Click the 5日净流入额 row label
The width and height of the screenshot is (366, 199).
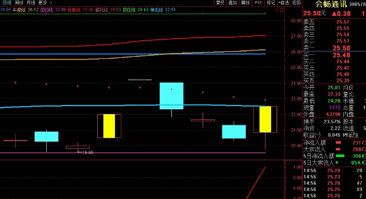click(319, 156)
